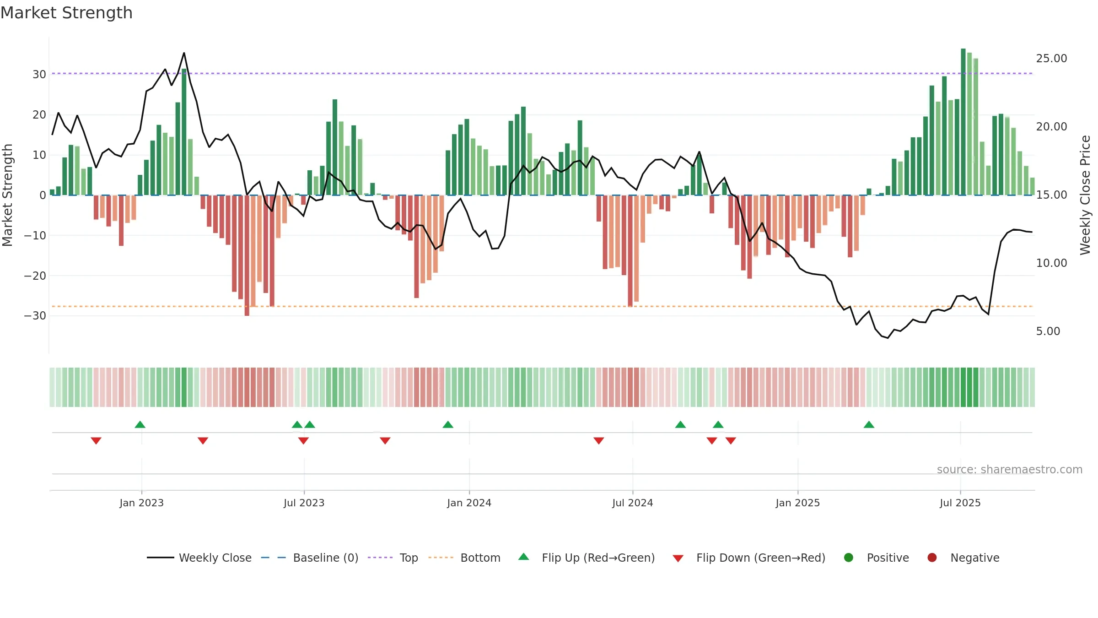This screenshot has width=1098, height=618.
Task: Click the −30 tick on left axis
Action: tap(35, 315)
